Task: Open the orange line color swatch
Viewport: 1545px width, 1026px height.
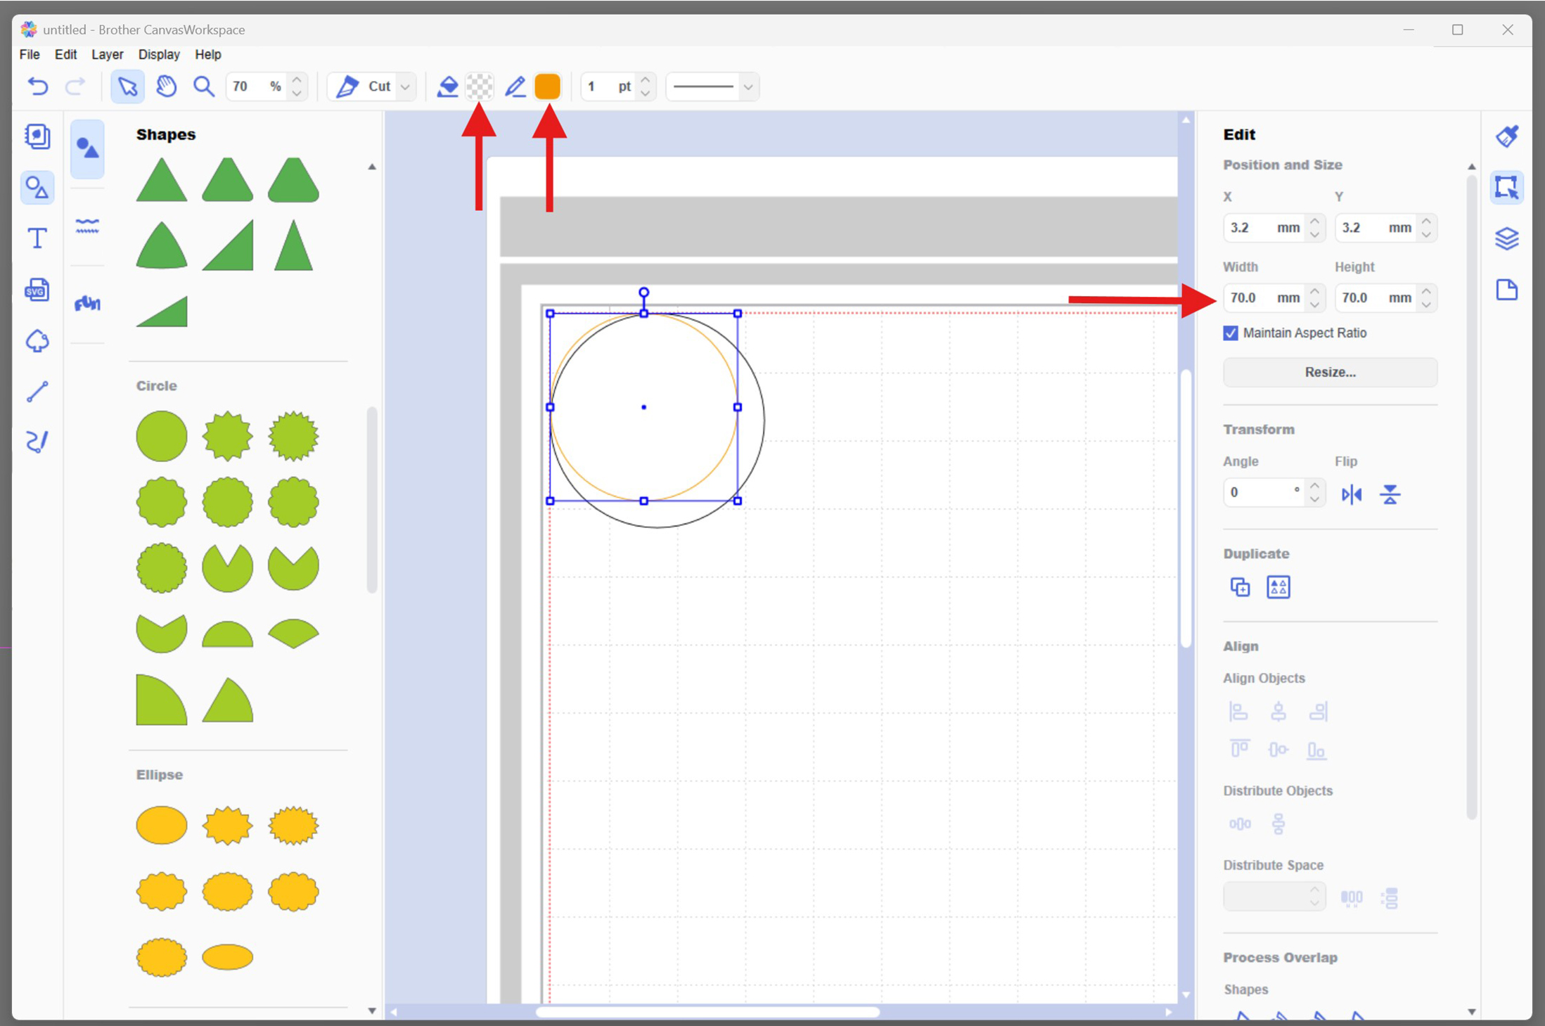Action: [x=547, y=86]
